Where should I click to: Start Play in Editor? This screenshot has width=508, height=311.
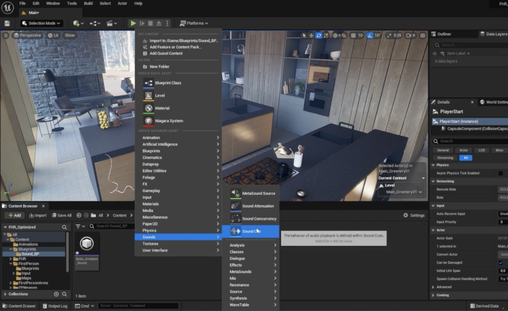[x=133, y=23]
